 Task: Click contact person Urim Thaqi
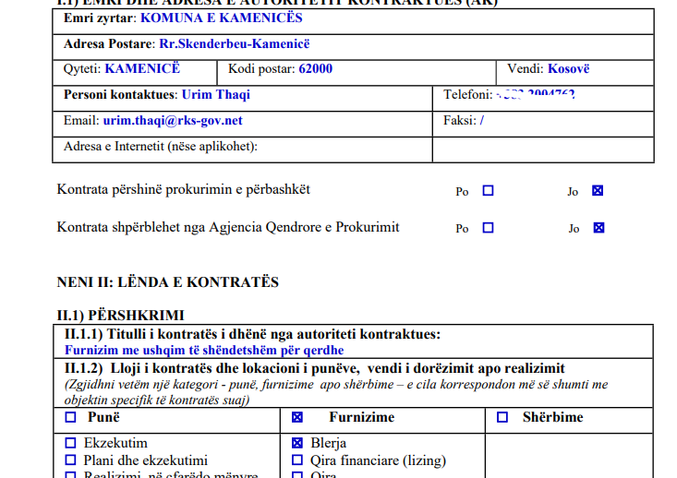click(x=216, y=95)
